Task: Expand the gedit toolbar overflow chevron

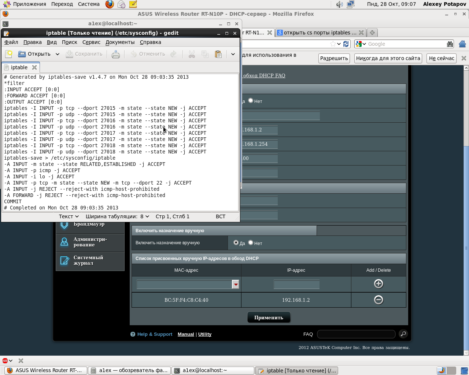Action: pyautogui.click(x=233, y=54)
